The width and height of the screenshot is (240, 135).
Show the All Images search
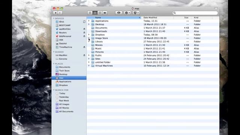pos(64,104)
